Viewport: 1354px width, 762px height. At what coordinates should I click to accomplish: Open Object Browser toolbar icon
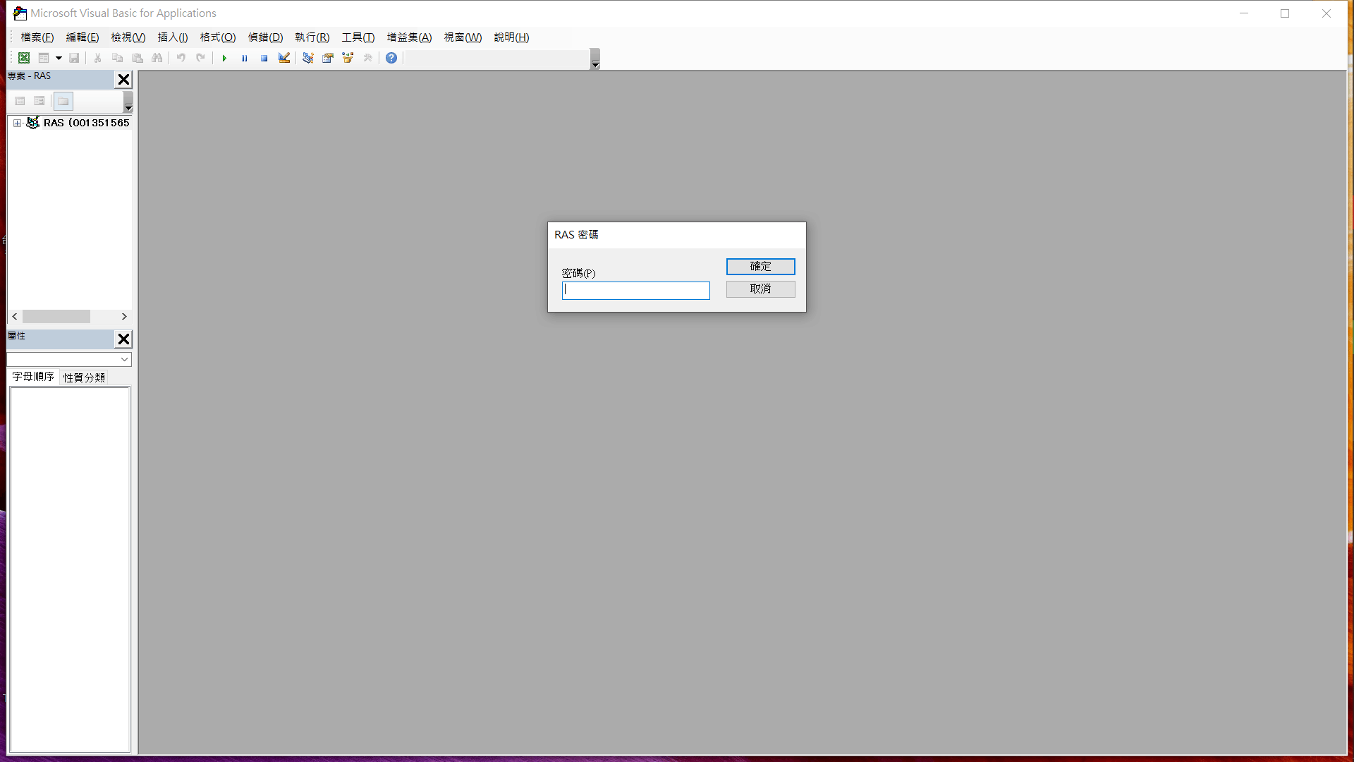[x=348, y=58]
